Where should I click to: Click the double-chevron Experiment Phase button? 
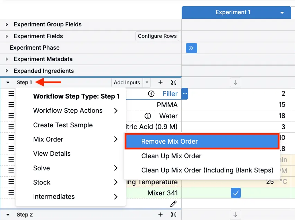point(191,48)
